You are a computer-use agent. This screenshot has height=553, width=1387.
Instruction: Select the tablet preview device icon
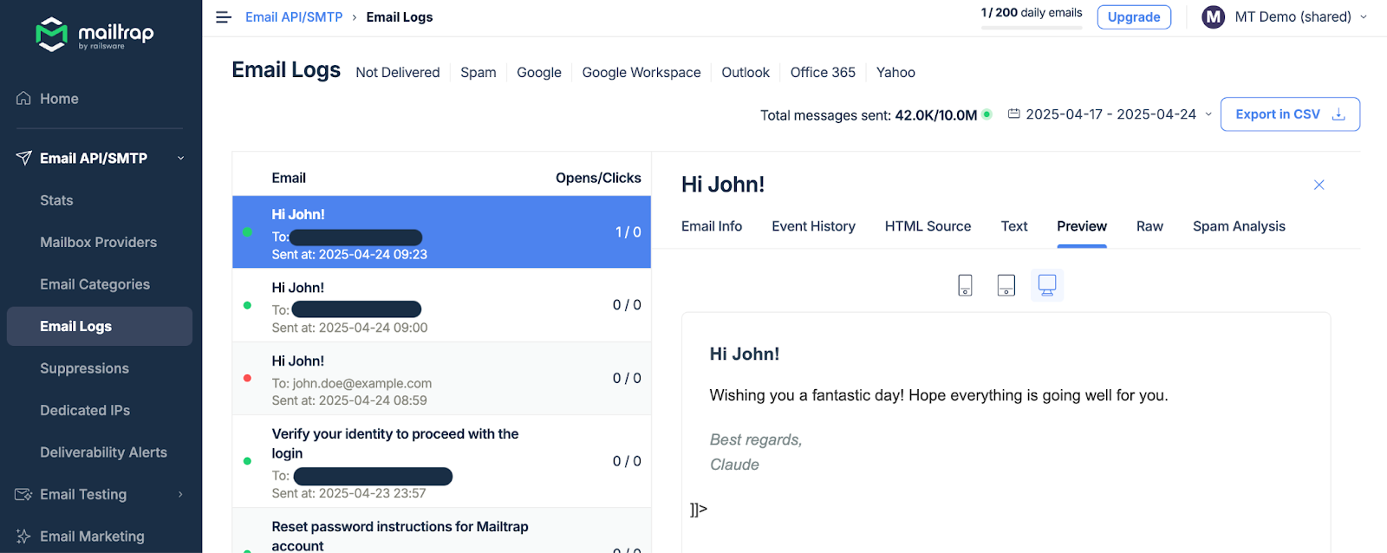(1006, 285)
